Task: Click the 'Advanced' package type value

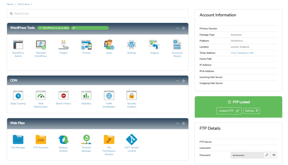Action: pos(236,35)
